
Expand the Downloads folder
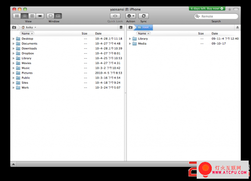tap(14, 49)
